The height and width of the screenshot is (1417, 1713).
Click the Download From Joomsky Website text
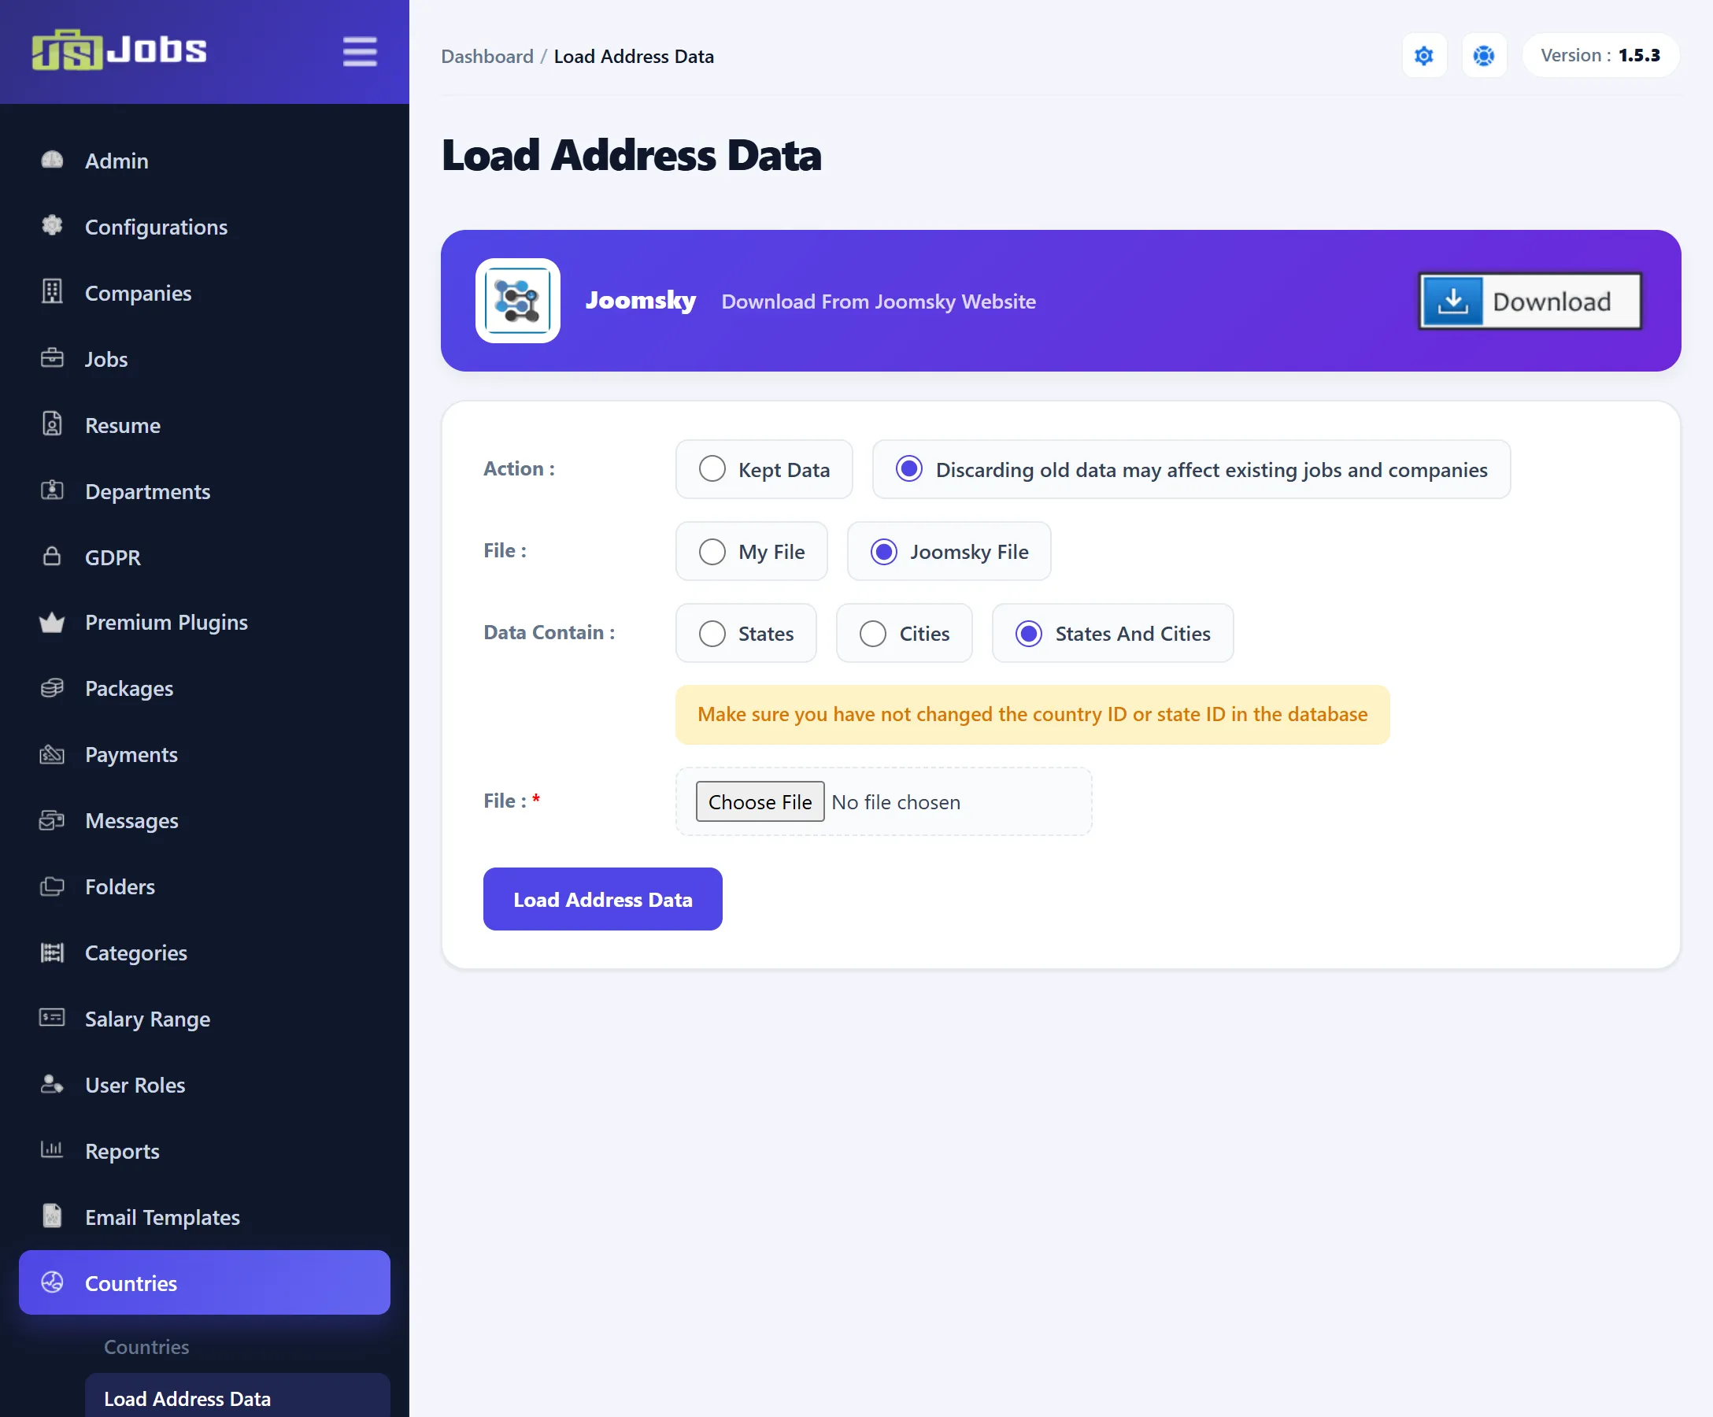pos(879,301)
